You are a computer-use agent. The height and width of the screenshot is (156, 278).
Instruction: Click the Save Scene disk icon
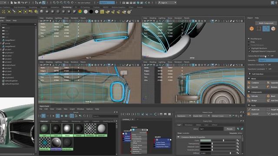point(19,3)
